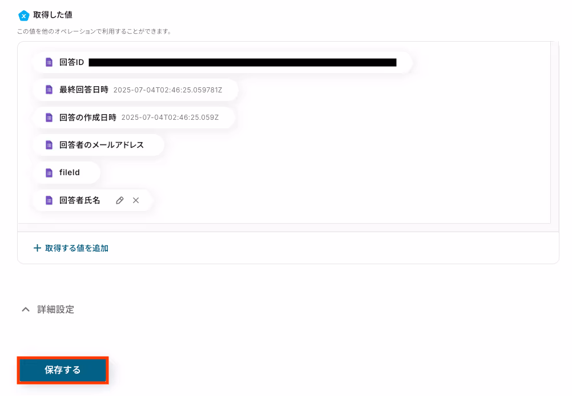Select the 回答の作成日時 value chip
572x396 pixels.
point(134,118)
